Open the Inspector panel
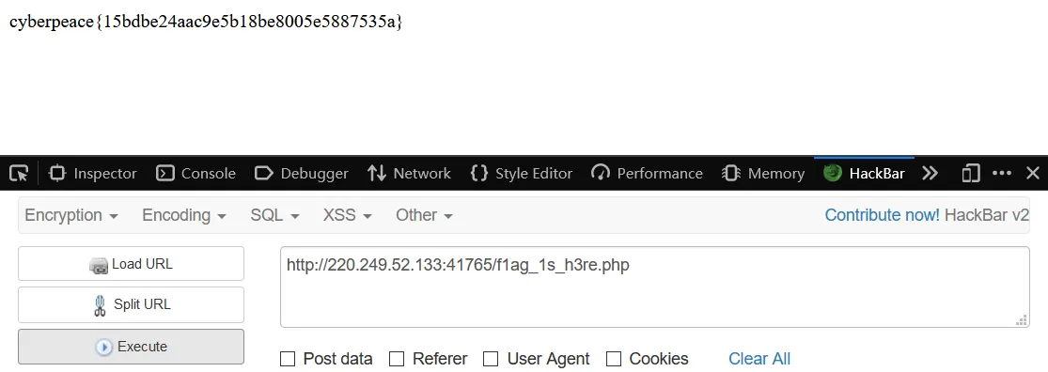This screenshot has width=1048, height=372. click(x=93, y=174)
